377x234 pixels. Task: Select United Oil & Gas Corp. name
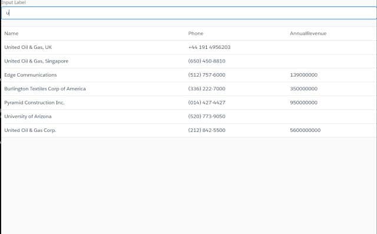coord(30,130)
